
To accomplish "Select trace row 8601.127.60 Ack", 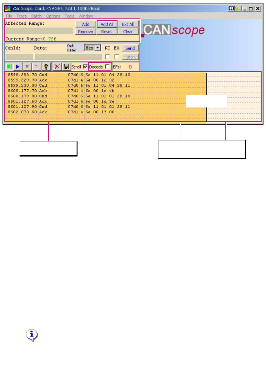I will point(105,101).
